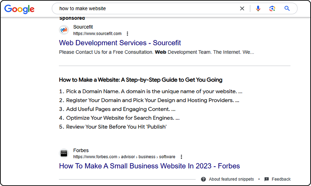Click the 'Sourcefit' site name

click(x=83, y=27)
